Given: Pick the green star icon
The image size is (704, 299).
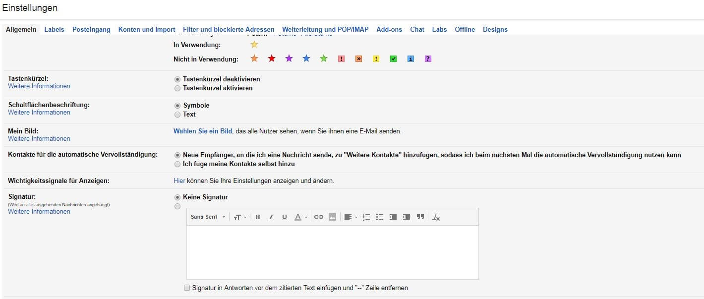Looking at the screenshot, I should [x=324, y=59].
